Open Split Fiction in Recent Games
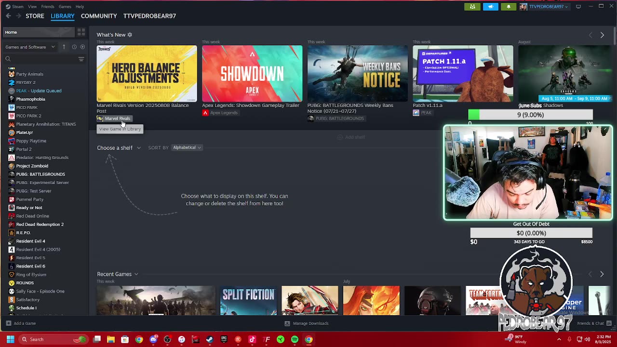The width and height of the screenshot is (617, 347). [249, 301]
